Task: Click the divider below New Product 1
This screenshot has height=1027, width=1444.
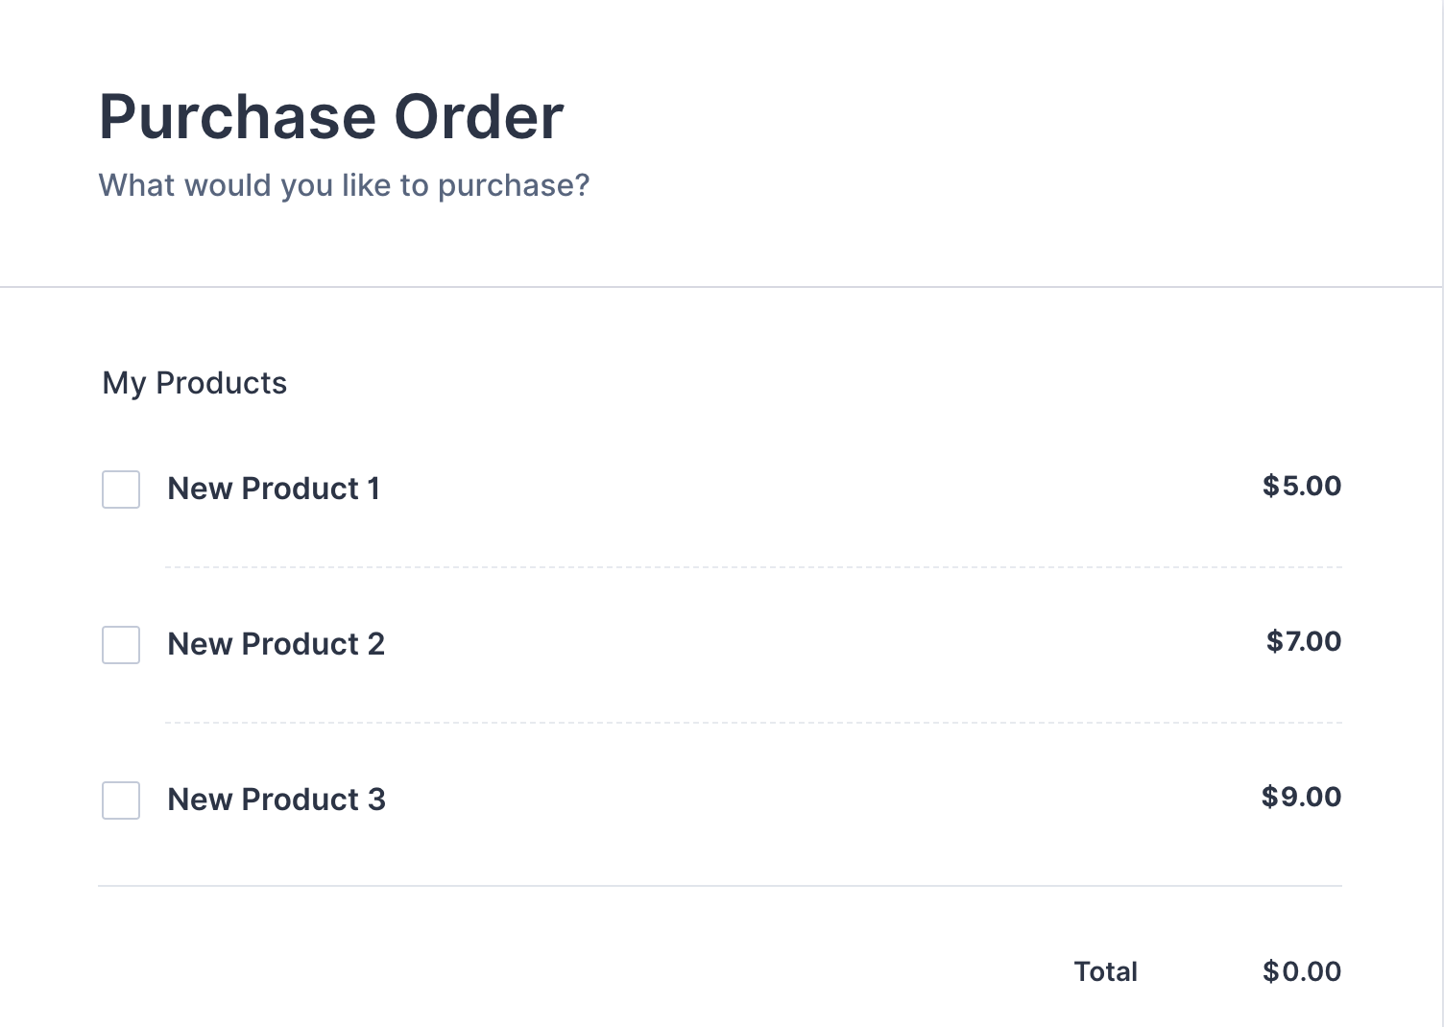Action: tap(752, 565)
